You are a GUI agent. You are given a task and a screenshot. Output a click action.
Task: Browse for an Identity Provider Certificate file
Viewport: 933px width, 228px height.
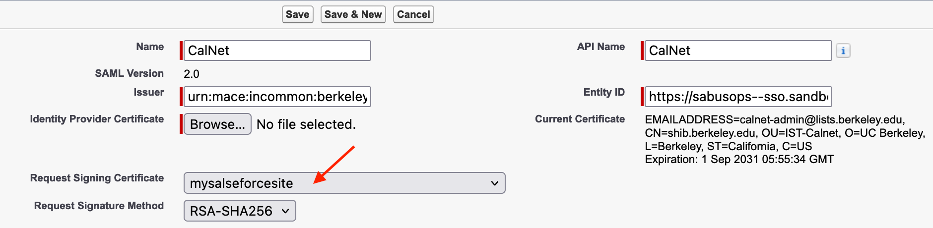pyautogui.click(x=217, y=124)
